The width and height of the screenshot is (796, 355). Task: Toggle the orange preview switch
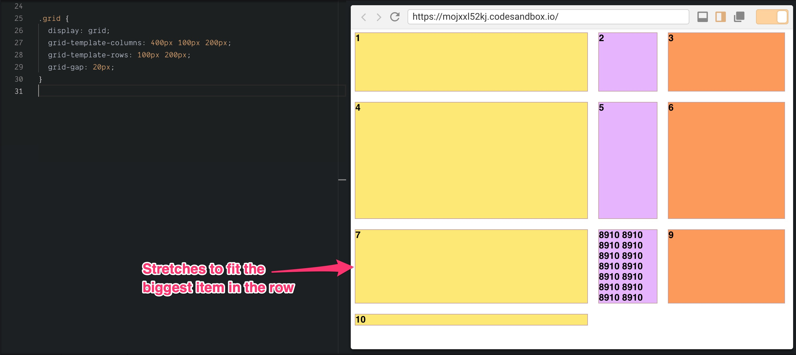(x=772, y=17)
